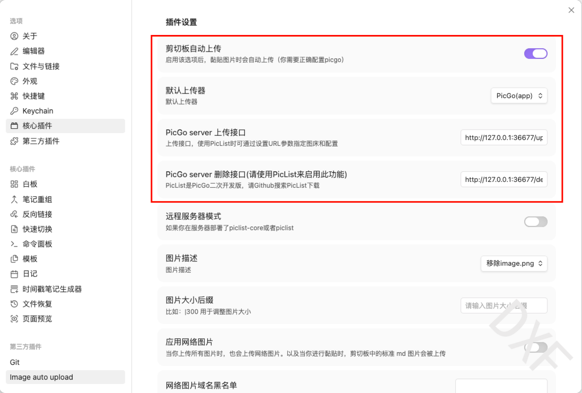Switch to 外观 settings
582x393 pixels.
(29, 81)
